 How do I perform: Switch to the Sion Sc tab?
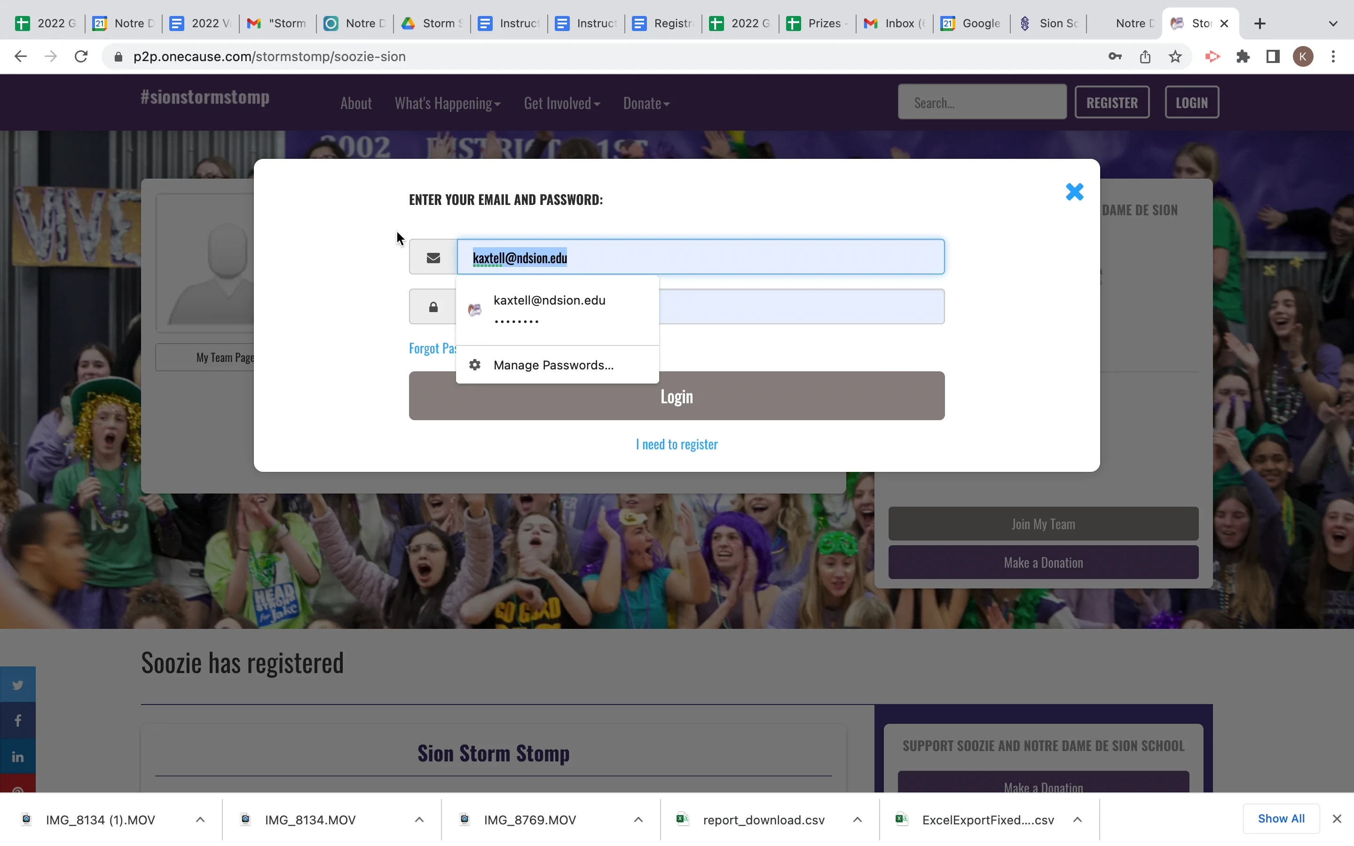pyautogui.click(x=1048, y=23)
